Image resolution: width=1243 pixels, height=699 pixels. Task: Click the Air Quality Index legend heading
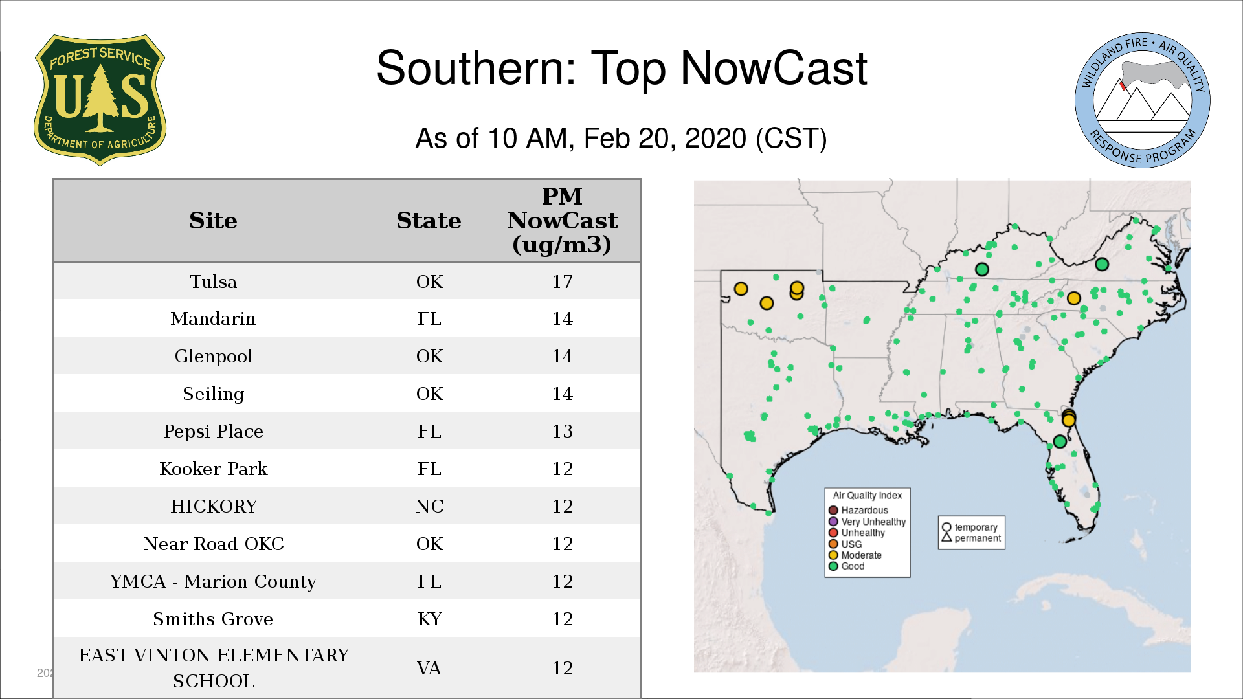(x=867, y=495)
